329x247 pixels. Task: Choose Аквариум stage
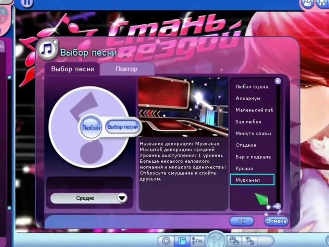pyautogui.click(x=248, y=98)
